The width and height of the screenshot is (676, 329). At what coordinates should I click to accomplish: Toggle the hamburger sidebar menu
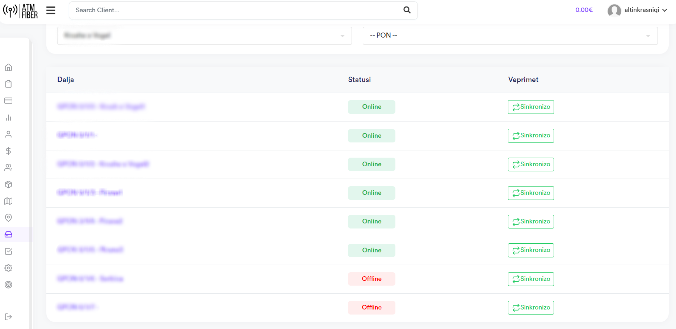51,10
